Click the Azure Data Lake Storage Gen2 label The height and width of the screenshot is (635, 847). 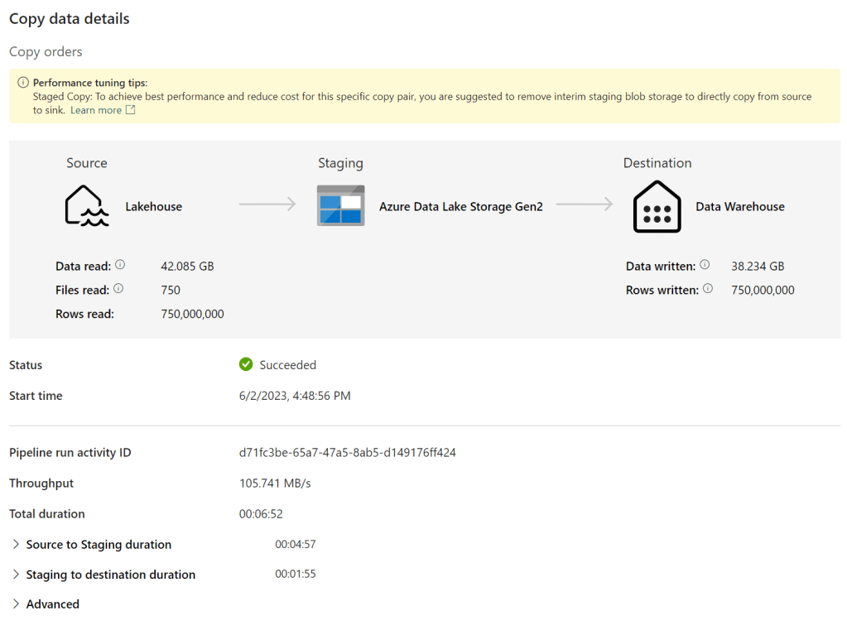pyautogui.click(x=460, y=207)
